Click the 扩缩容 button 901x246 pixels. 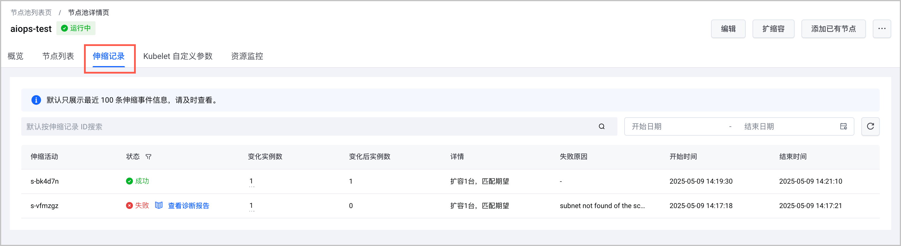(773, 29)
